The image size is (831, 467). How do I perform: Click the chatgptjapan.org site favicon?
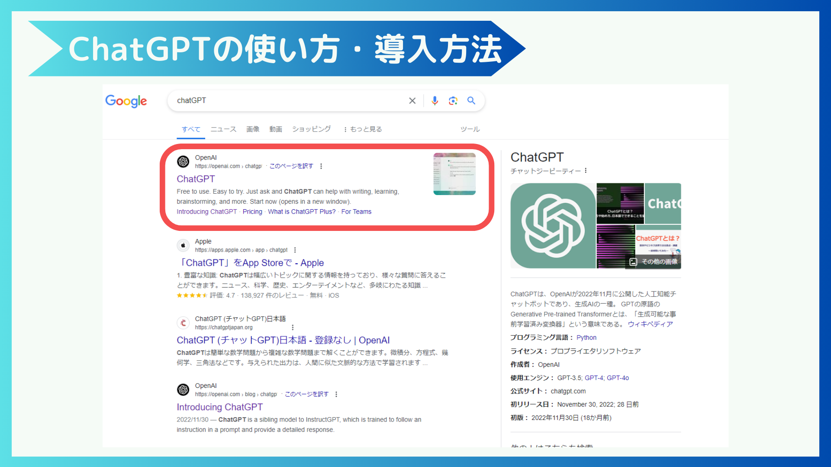point(183,323)
